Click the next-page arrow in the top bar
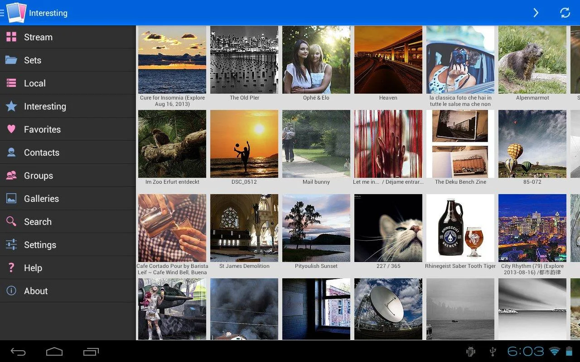The image size is (580, 362). [536, 13]
